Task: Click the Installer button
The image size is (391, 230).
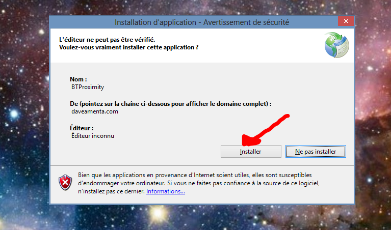Action: tap(251, 151)
